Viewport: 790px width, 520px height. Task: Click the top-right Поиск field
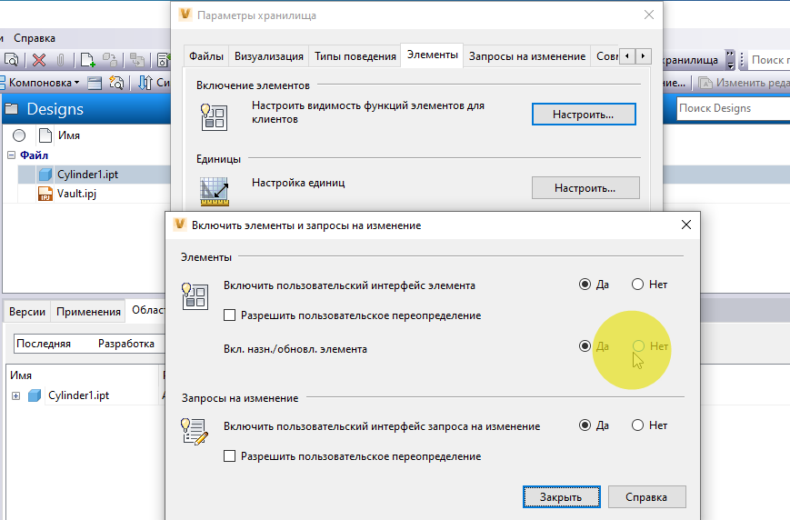coord(769,60)
